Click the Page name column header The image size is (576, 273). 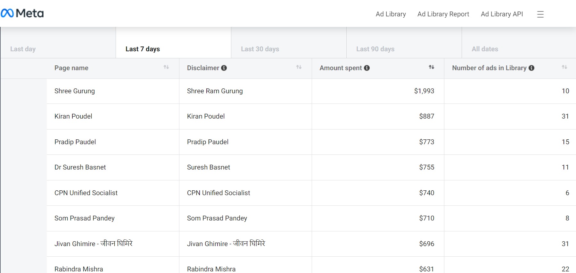point(71,68)
